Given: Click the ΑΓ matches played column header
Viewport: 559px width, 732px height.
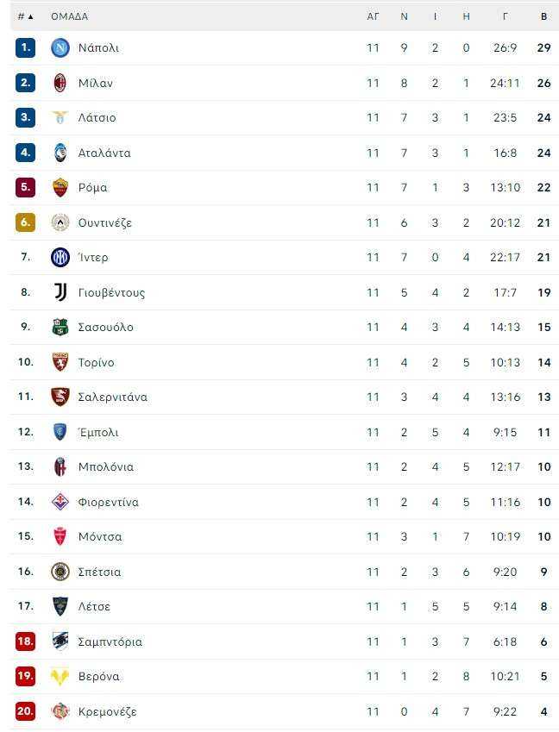Looking at the screenshot, I should pos(373,16).
